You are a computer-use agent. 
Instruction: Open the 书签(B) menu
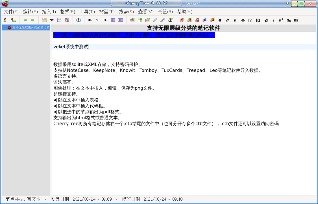(x=165, y=12)
